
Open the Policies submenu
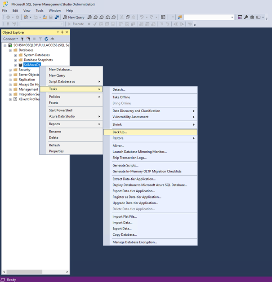point(71,97)
